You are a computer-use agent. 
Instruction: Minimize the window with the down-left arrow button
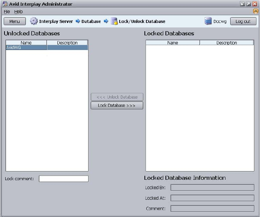click(242, 4)
